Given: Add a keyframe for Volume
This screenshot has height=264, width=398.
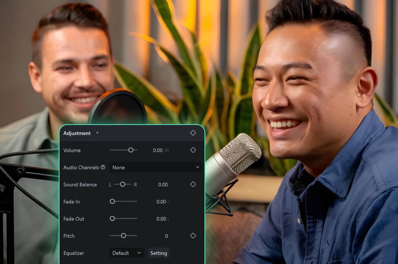Looking at the screenshot, I should (x=193, y=150).
